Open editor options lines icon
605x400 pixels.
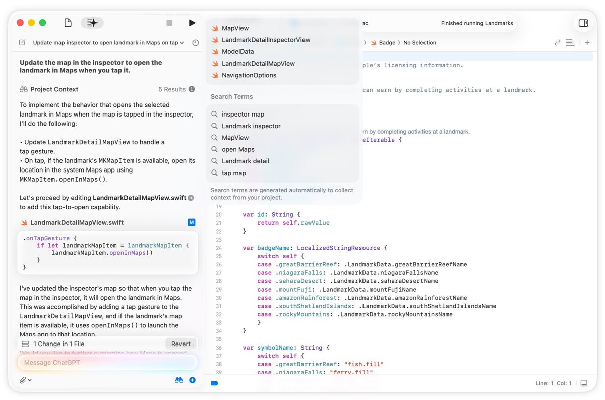[570, 43]
